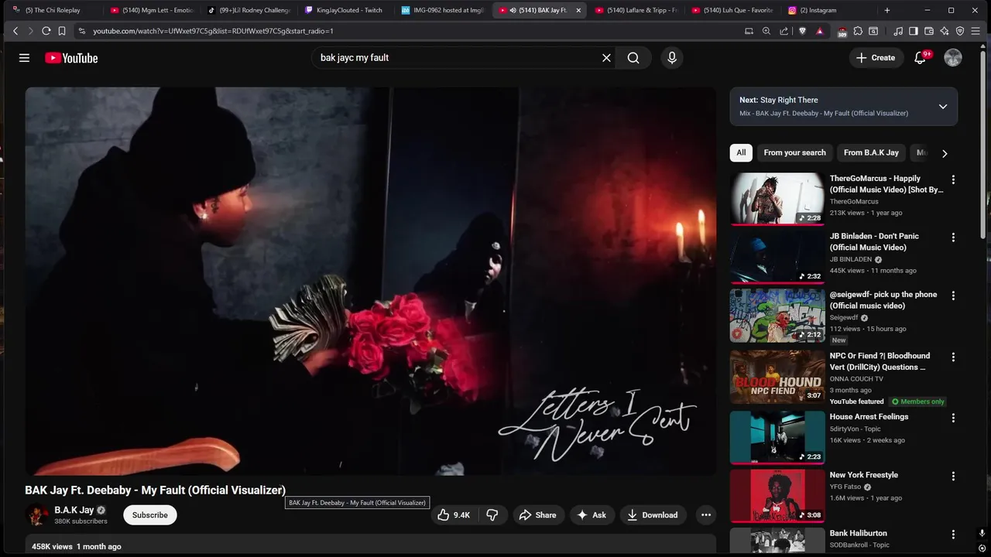Click the Ask button
The image size is (991, 557).
click(x=592, y=515)
